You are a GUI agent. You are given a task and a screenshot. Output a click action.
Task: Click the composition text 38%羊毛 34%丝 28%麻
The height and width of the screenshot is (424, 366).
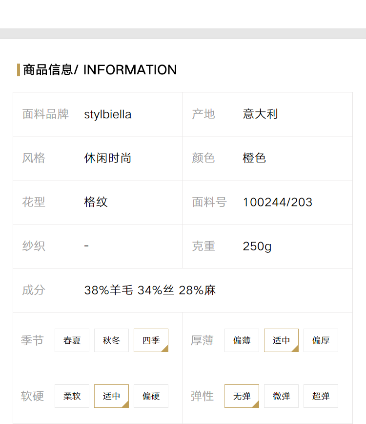(x=150, y=290)
